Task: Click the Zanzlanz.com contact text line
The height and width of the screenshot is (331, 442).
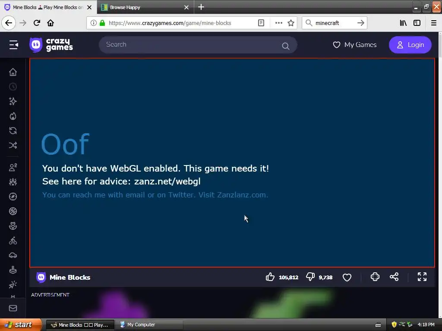Action: (x=155, y=195)
